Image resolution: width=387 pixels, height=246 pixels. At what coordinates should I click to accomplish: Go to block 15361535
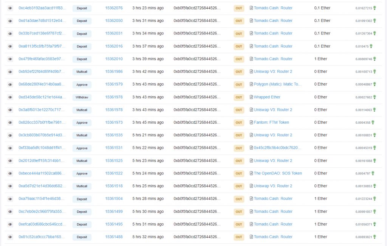point(114,135)
